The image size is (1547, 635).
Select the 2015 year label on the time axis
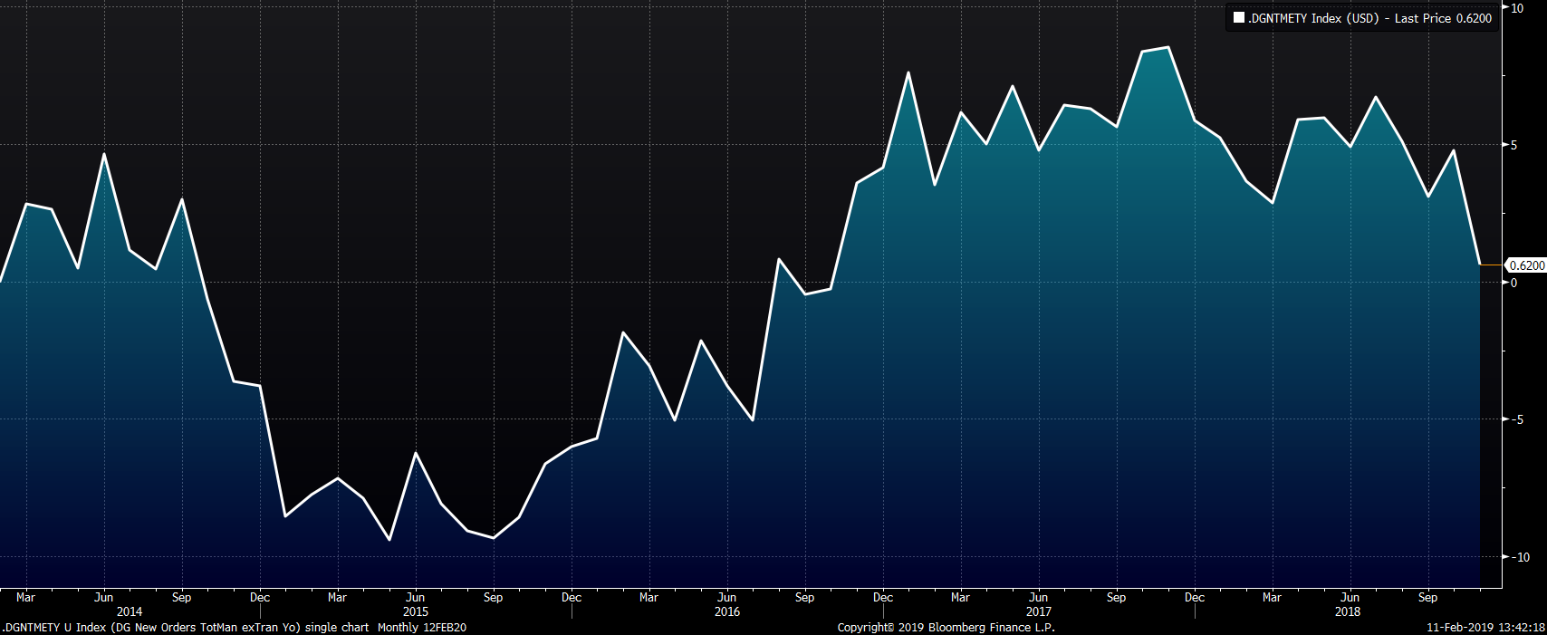pos(416,611)
